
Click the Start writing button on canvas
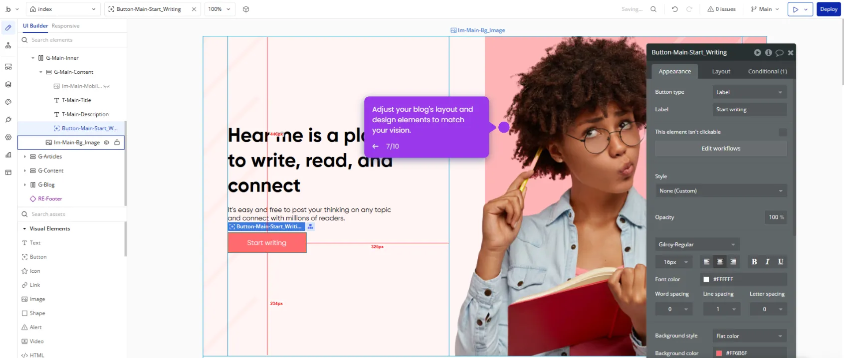(267, 243)
